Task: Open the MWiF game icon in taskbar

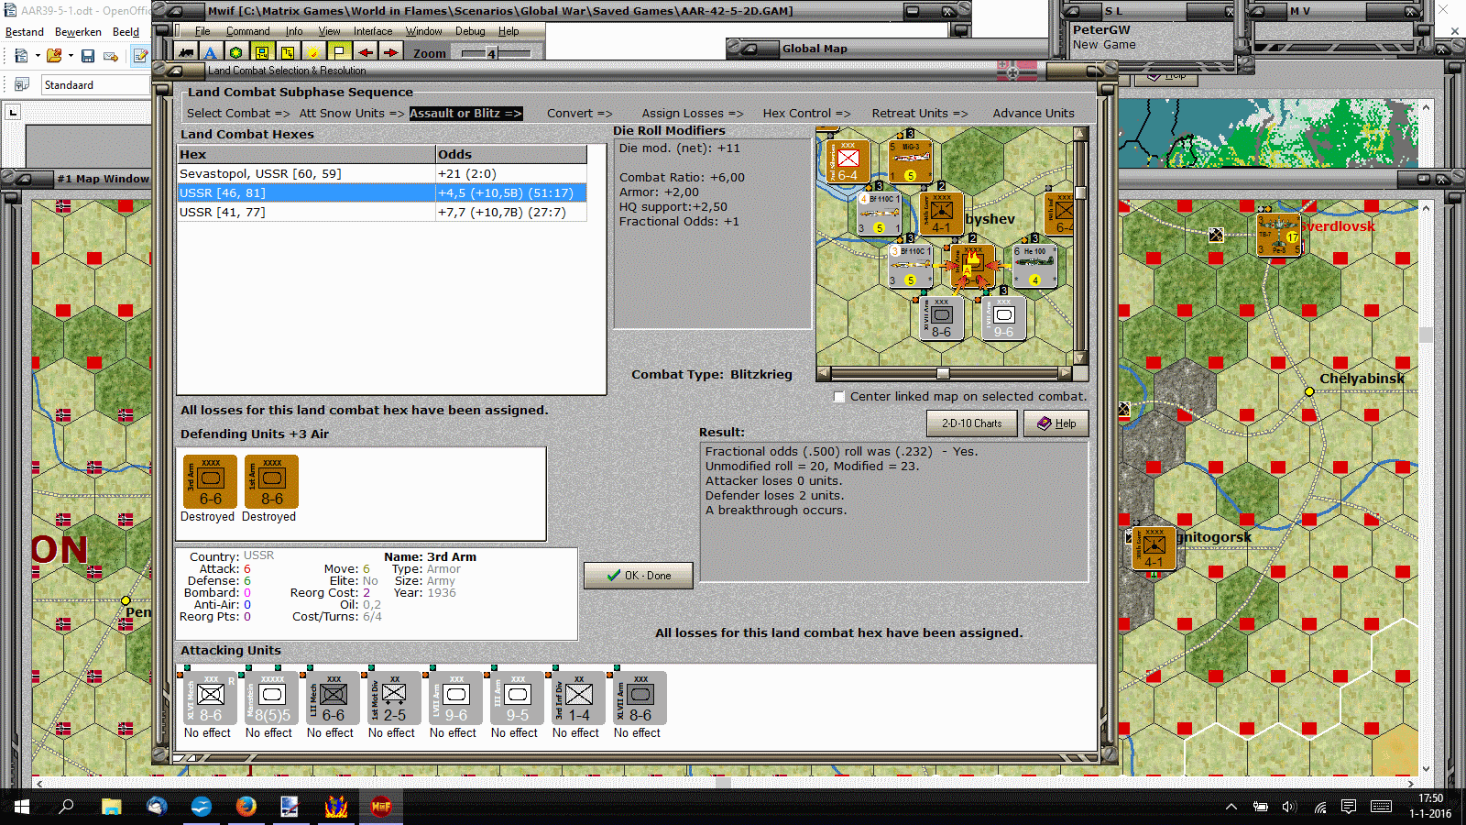Action: (380, 807)
